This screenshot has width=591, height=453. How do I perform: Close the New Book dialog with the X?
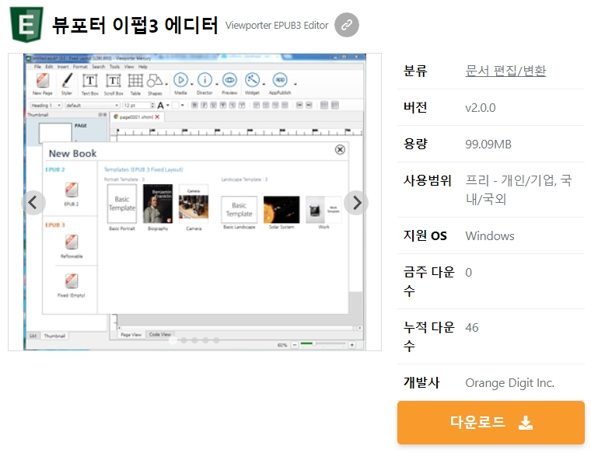pyautogui.click(x=340, y=149)
